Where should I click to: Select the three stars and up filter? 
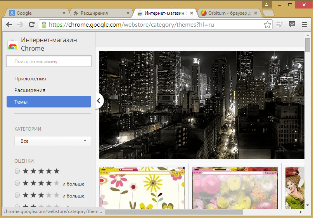[x=17, y=195]
